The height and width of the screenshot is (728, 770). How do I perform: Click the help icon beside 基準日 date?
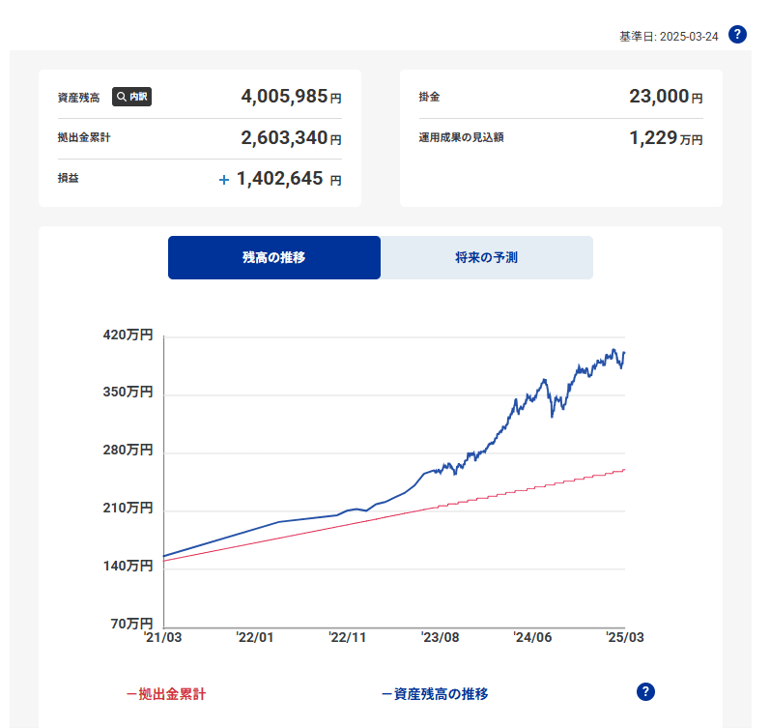coord(737,35)
